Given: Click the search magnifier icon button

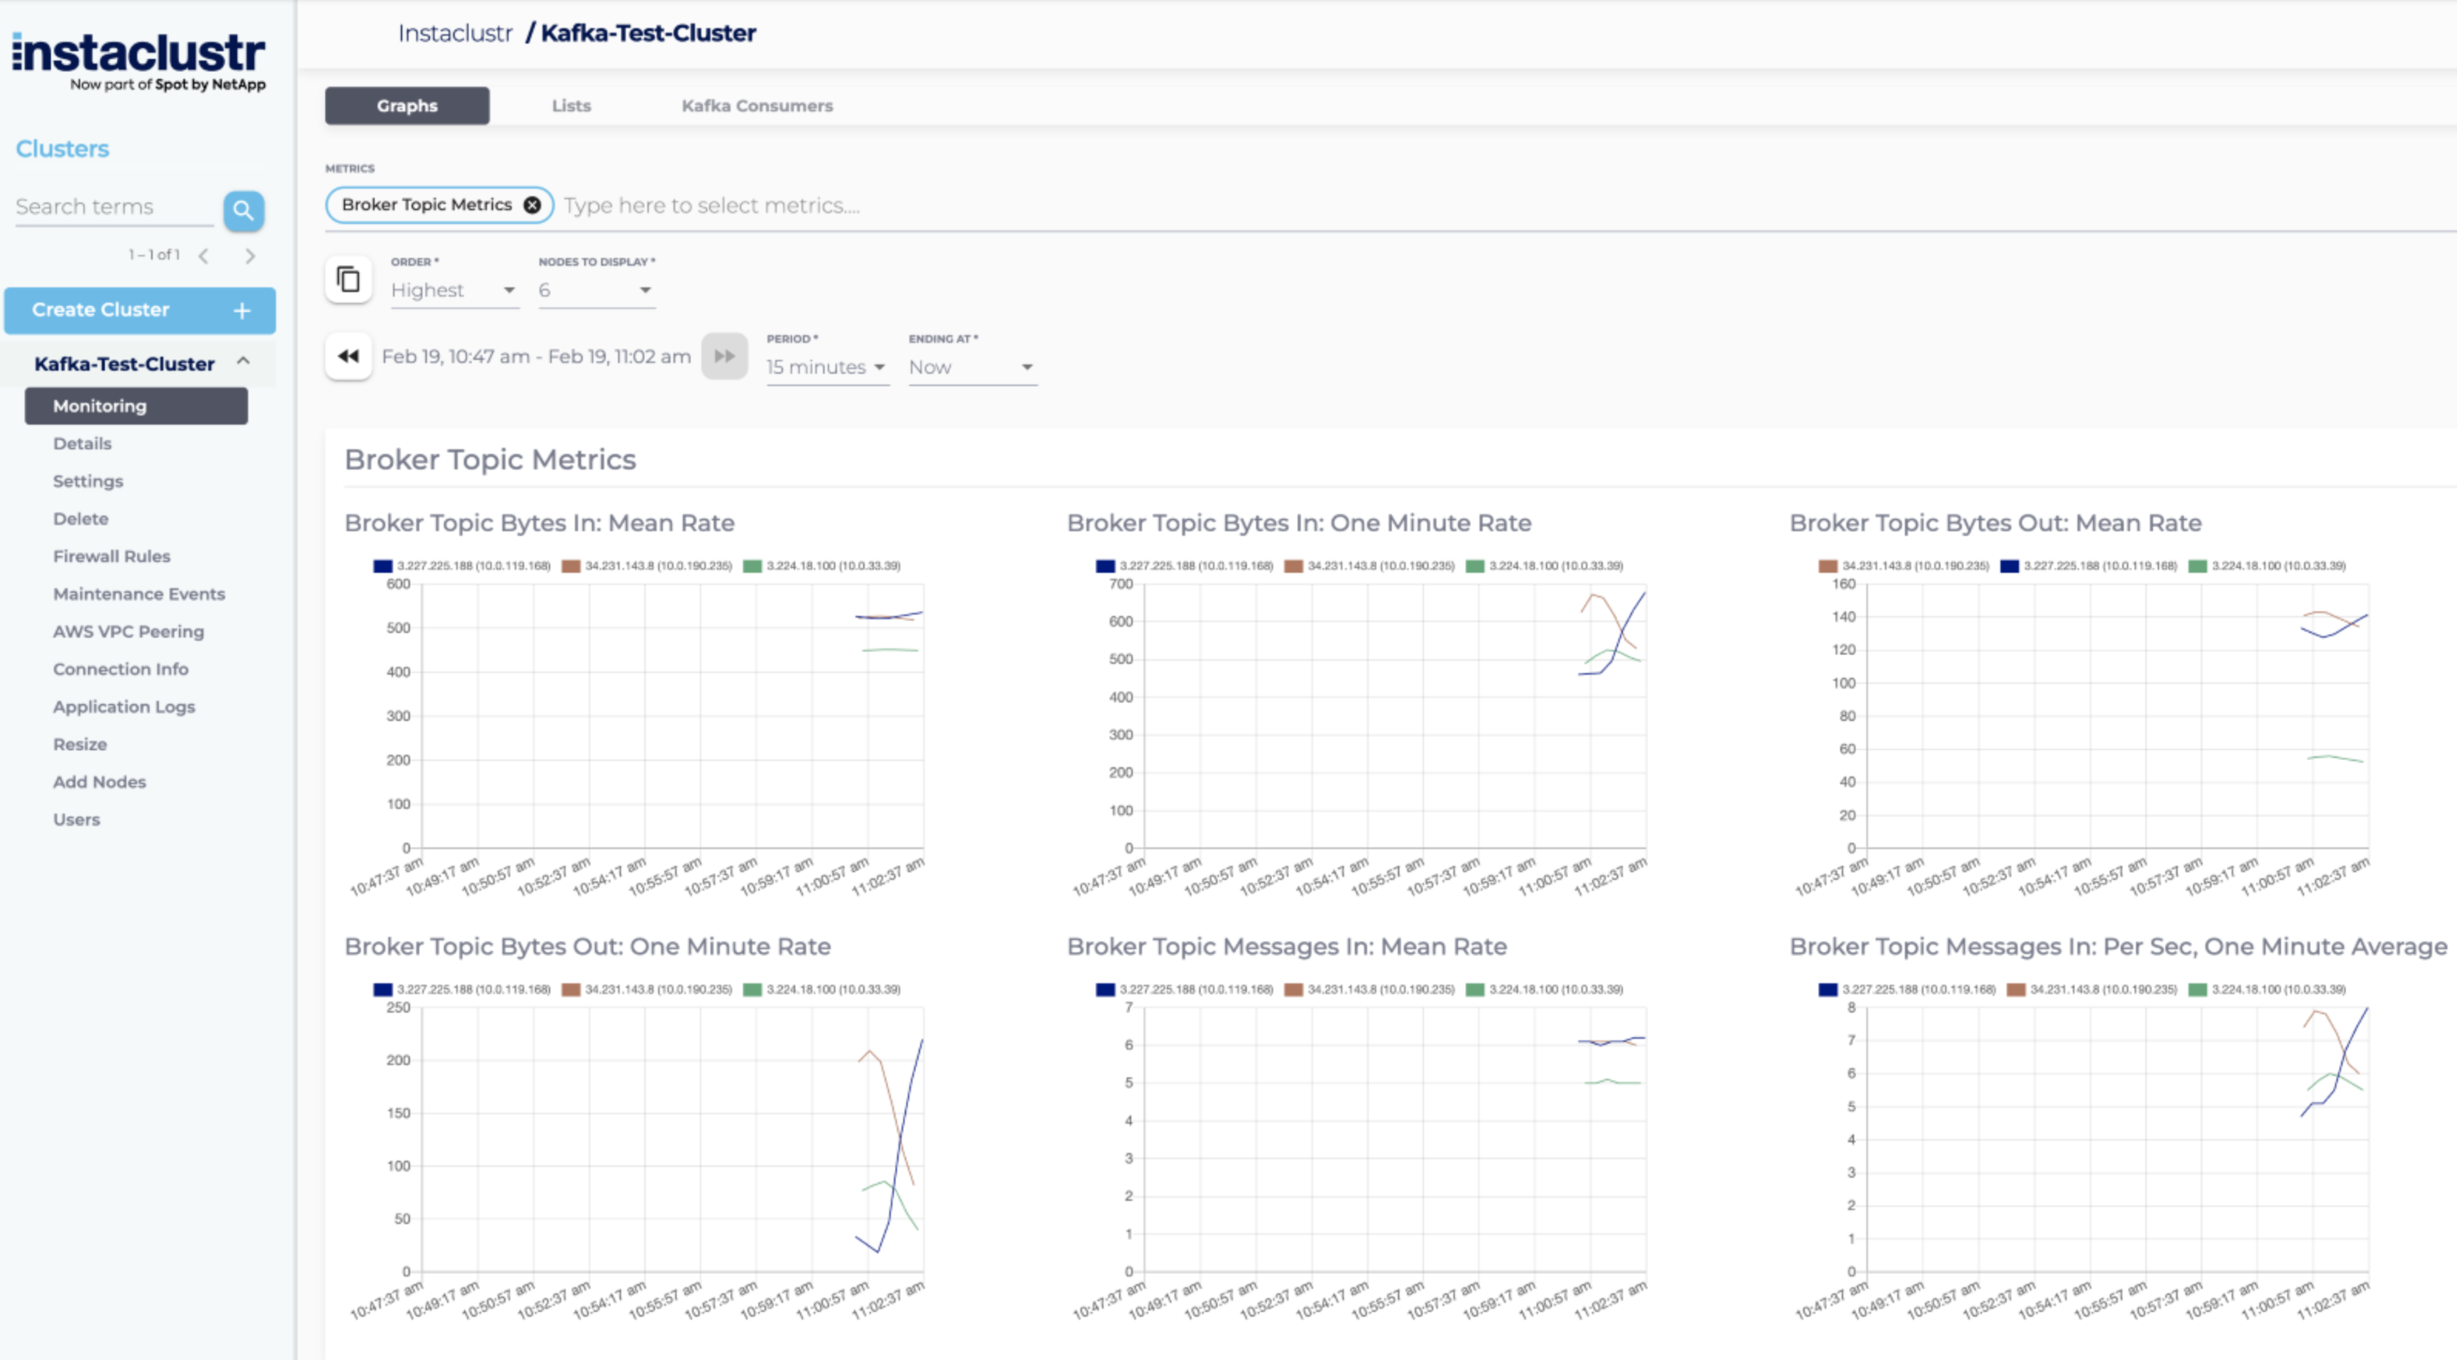Looking at the screenshot, I should pos(243,210).
